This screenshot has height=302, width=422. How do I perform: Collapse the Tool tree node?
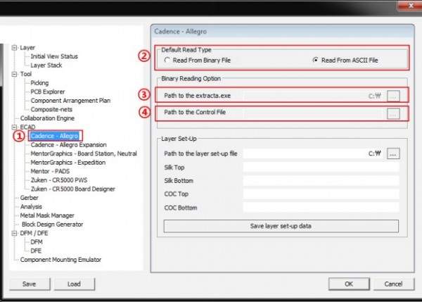click(x=15, y=74)
